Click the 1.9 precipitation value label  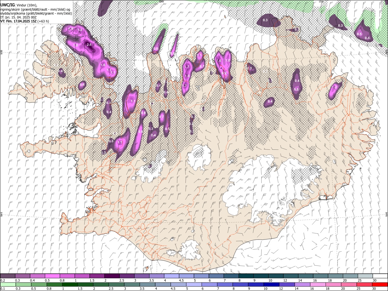(x=187, y=76)
